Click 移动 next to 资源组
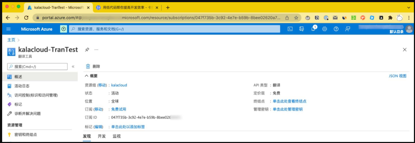 point(102,85)
